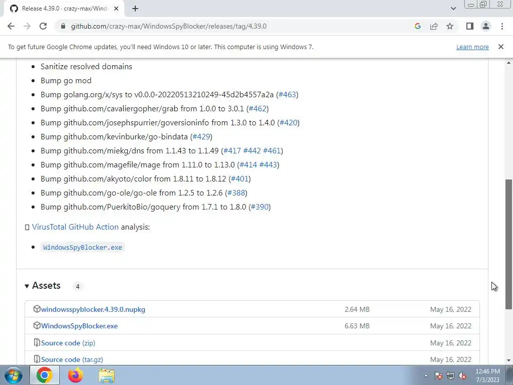Screen dimensions: 513x385
Task: Click the package icon beside nupkg asset
Action: click(x=37, y=309)
